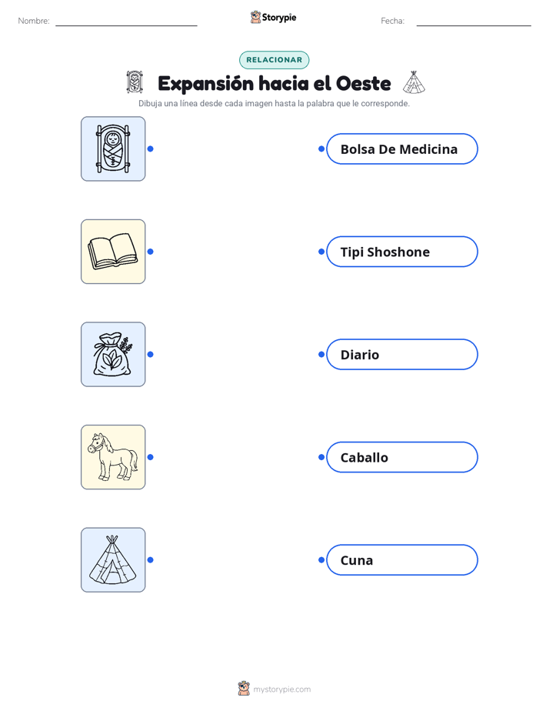Click the footer bear mascot icon

(x=244, y=689)
